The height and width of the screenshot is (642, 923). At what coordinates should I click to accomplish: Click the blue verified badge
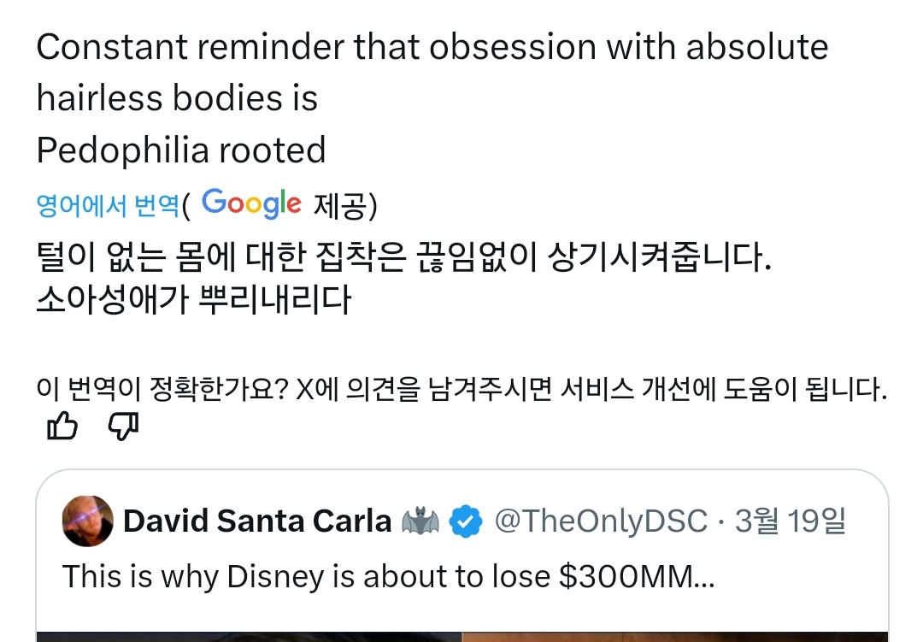[467, 521]
